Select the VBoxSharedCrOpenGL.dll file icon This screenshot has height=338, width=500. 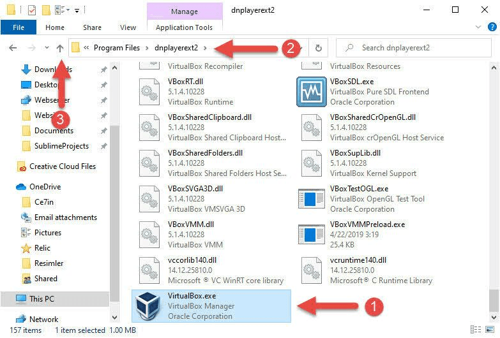point(311,128)
